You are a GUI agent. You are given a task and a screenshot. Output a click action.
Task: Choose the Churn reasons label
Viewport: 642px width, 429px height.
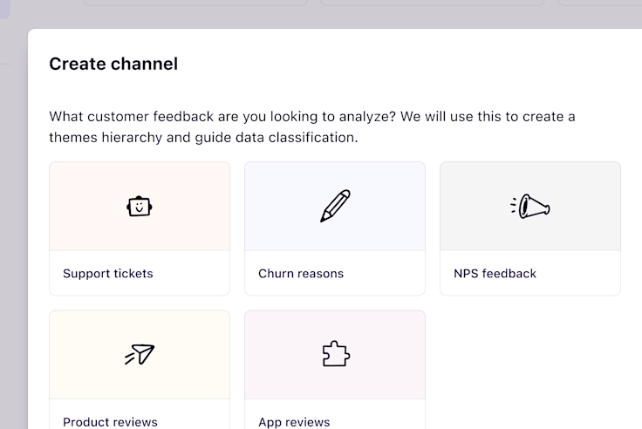(x=301, y=274)
